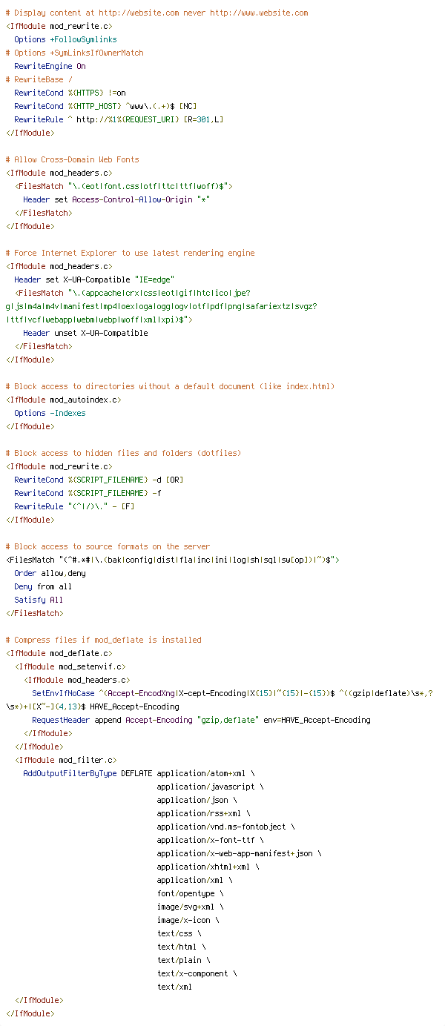The height and width of the screenshot is (1026, 445).
Task: Click the 'Order allow,deny' line
Action: pos(50,573)
